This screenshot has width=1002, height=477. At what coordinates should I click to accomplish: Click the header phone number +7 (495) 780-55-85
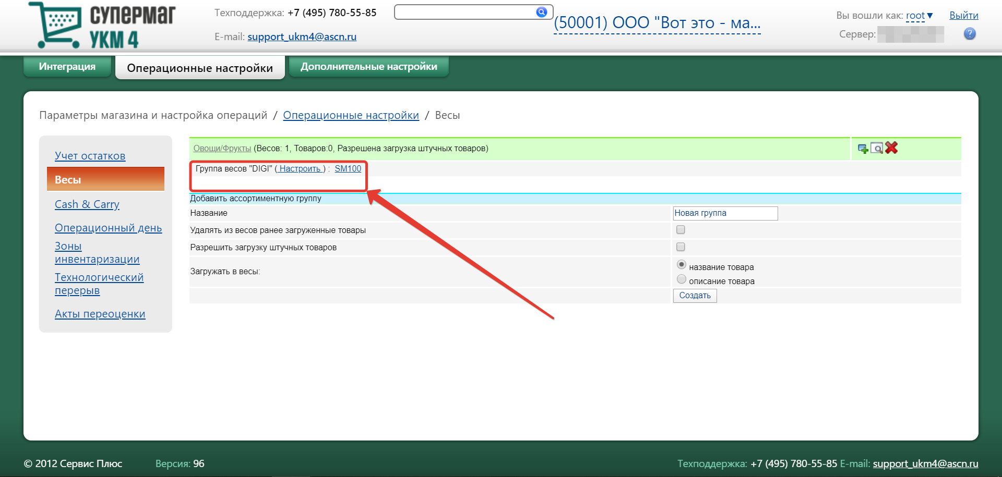point(332,13)
